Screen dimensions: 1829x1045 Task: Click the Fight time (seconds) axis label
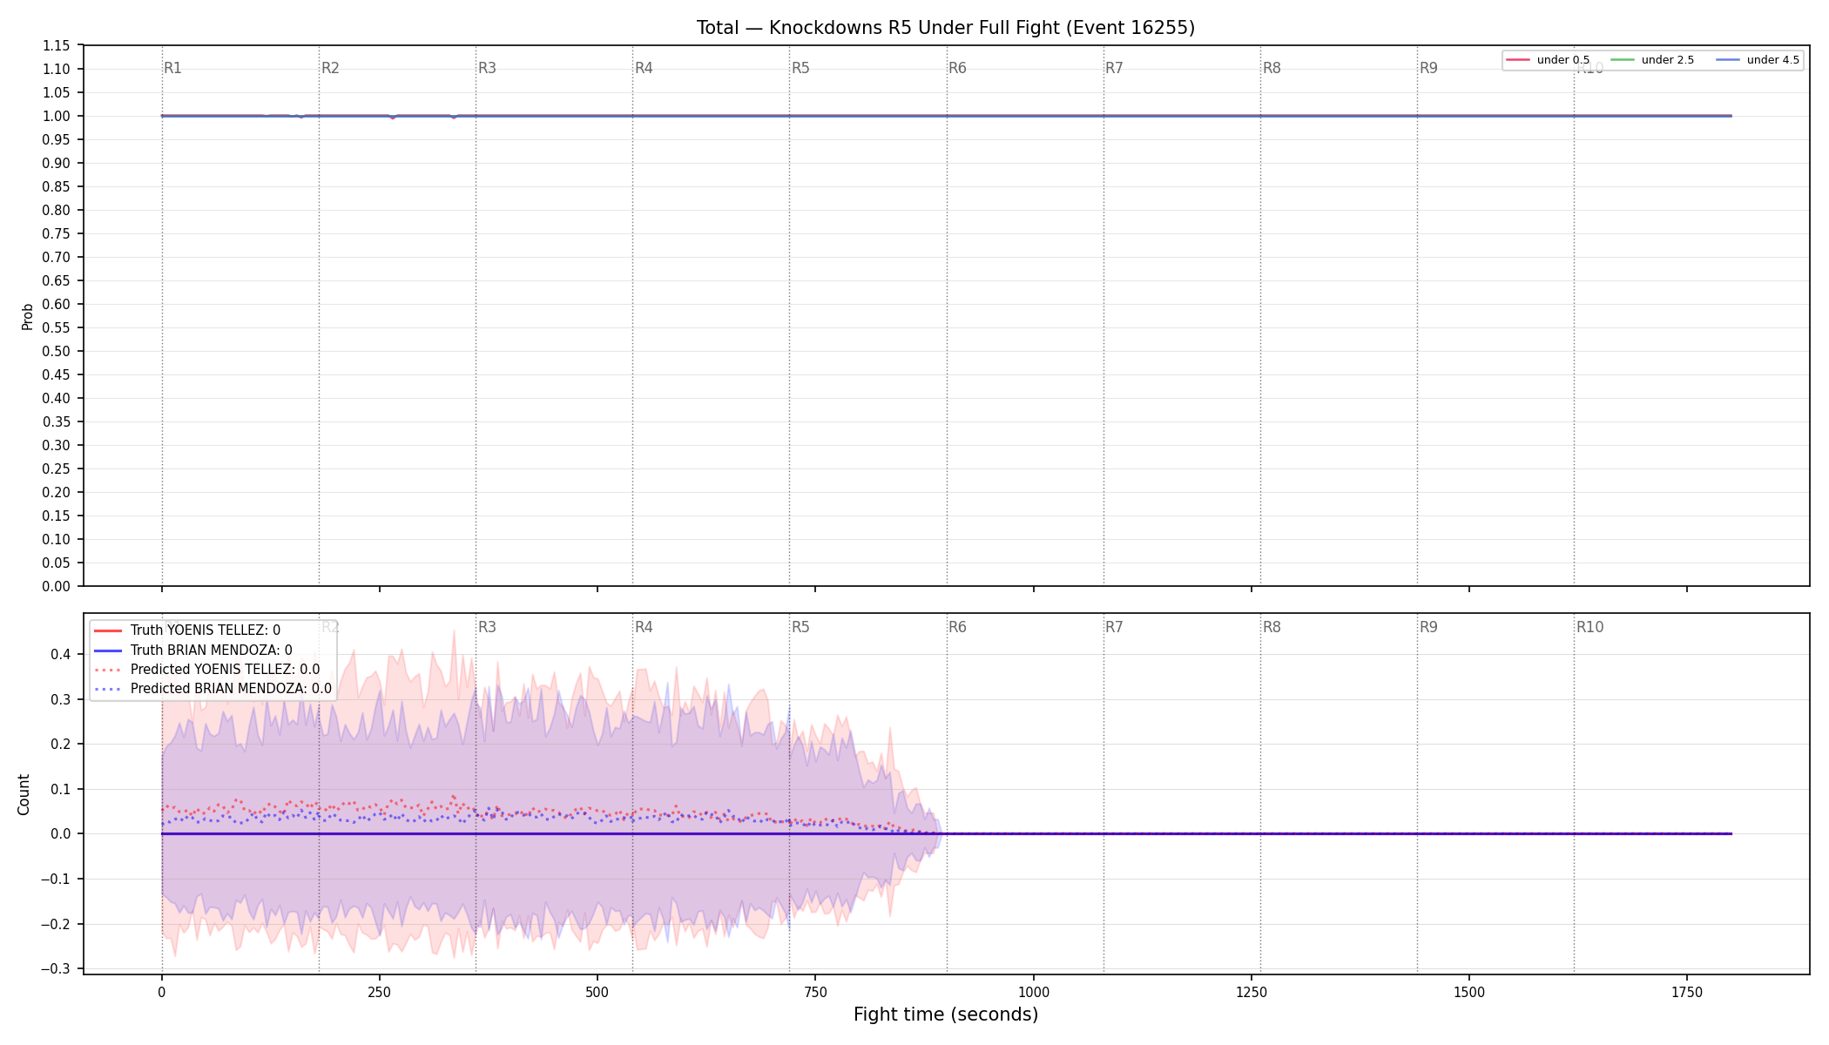click(946, 1015)
